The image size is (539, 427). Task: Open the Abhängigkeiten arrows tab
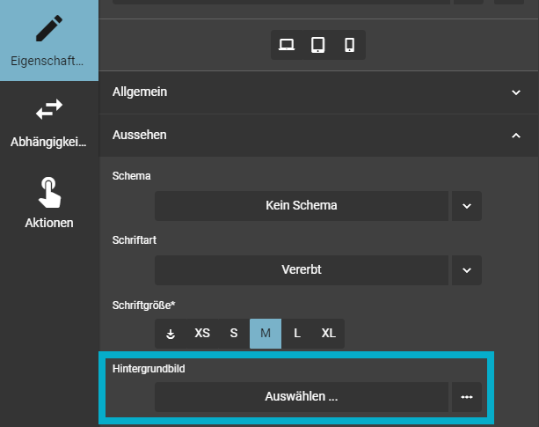[49, 121]
